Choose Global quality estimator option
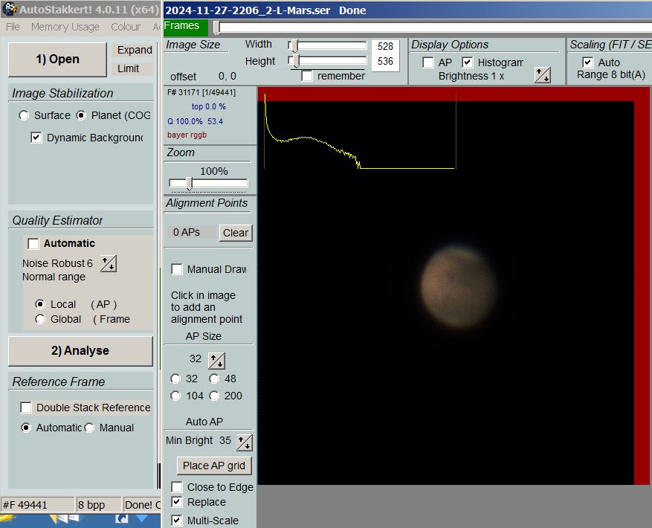The width and height of the screenshot is (652, 528). coord(41,319)
